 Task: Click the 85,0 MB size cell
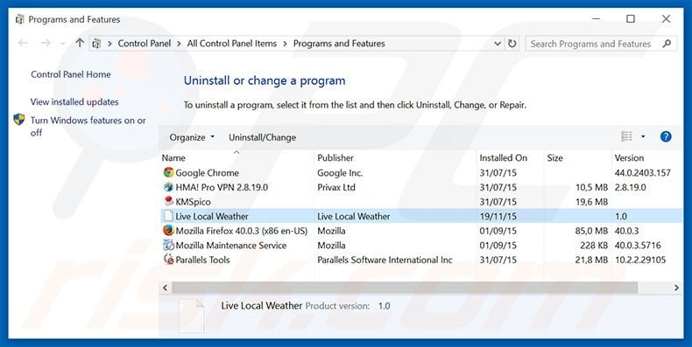click(591, 231)
